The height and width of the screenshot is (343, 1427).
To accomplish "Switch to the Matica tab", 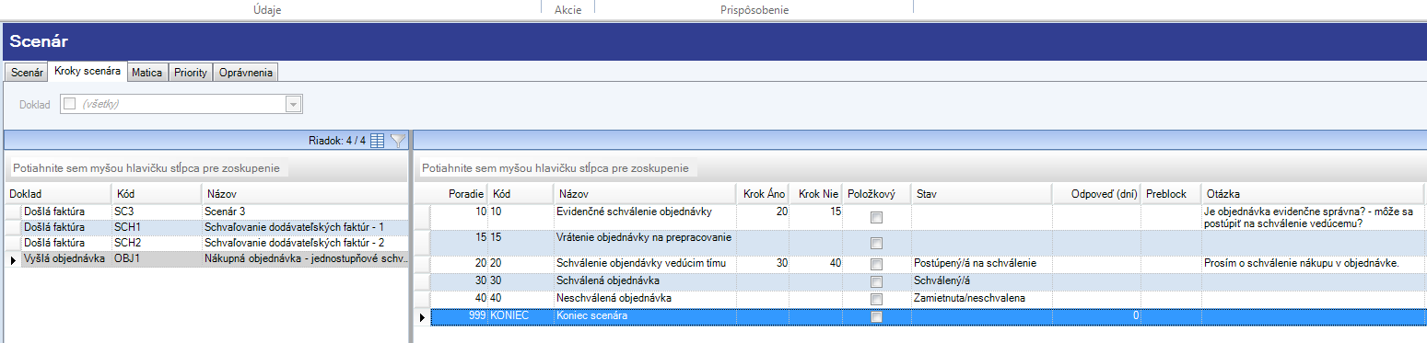I will click(147, 72).
